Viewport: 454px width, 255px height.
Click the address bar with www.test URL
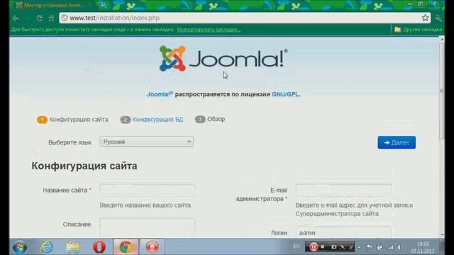[x=245, y=18]
